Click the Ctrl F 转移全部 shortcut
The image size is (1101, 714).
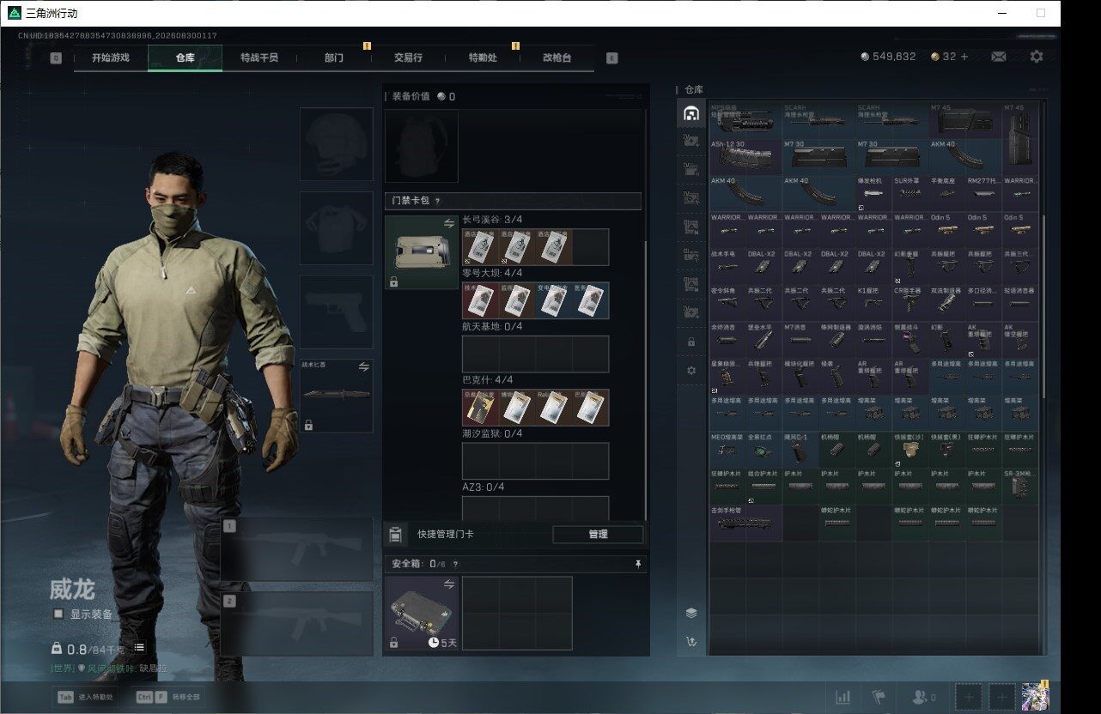click(167, 697)
